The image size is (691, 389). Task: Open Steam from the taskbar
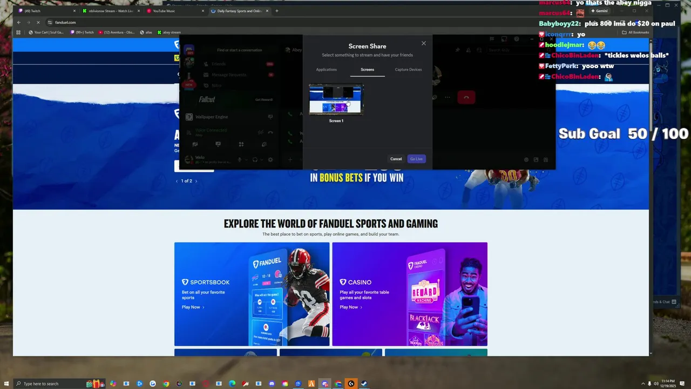pos(364,384)
